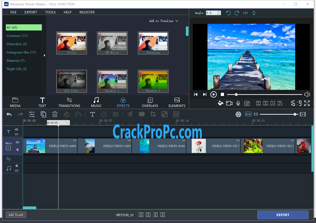The width and height of the screenshot is (316, 223).
Task: Choose the Vivid effect thumbnail
Action: (71, 43)
